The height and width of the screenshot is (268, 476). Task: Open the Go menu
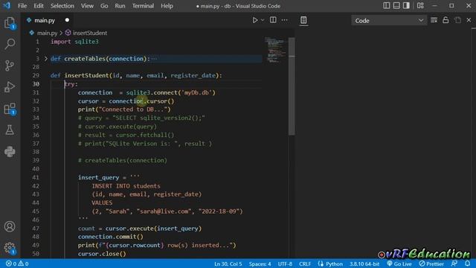click(104, 6)
